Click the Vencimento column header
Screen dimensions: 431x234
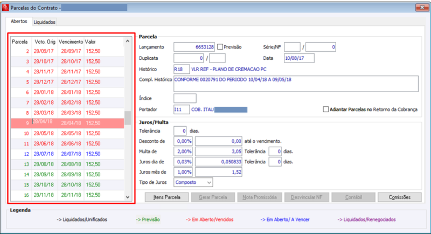(71, 42)
